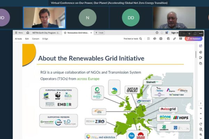The width and height of the screenshot is (209, 139).
Task: Open the Convert menu item
Action: pyautogui.click(x=36, y=39)
